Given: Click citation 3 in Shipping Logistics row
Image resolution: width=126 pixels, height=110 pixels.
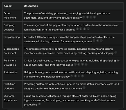Looking at the screenshot, I should tap(84, 29).
